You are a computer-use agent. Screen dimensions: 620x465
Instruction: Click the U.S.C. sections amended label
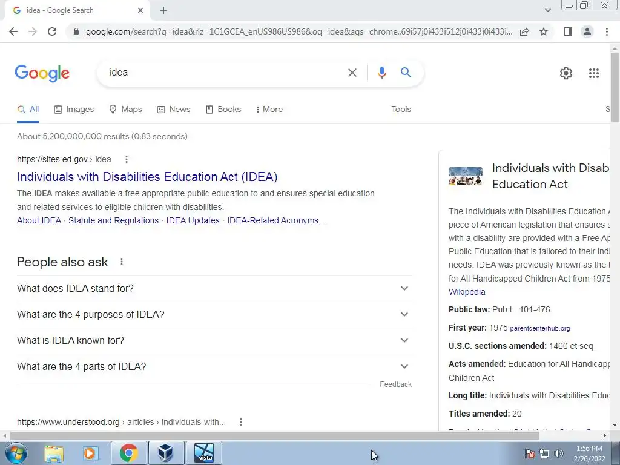tap(498, 346)
